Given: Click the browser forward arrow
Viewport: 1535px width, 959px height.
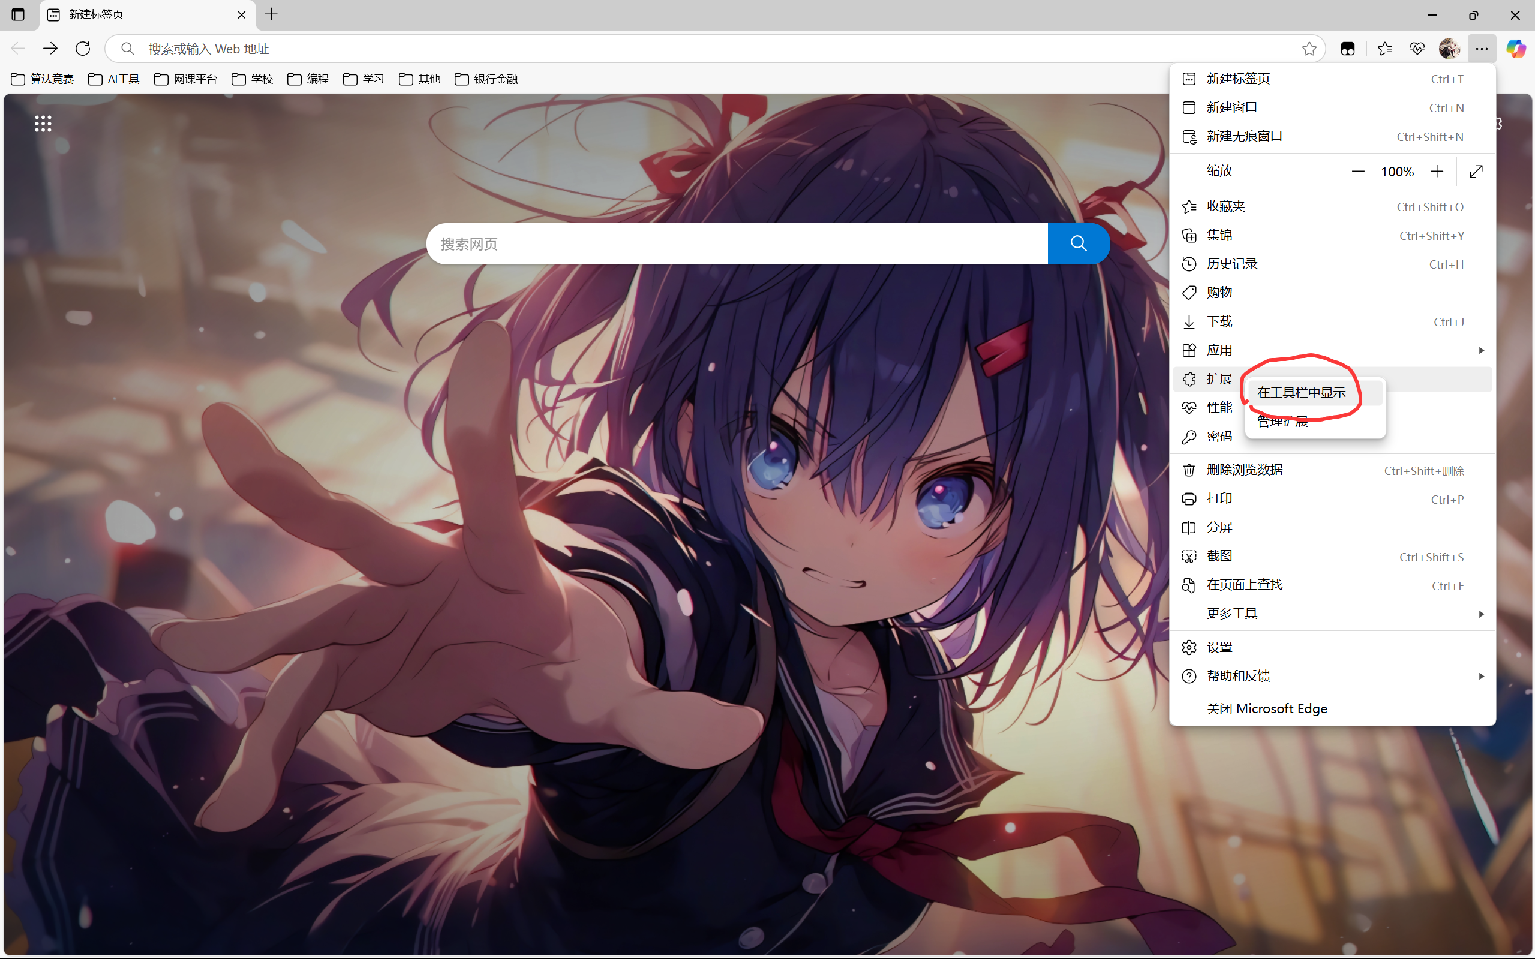Looking at the screenshot, I should coord(50,49).
